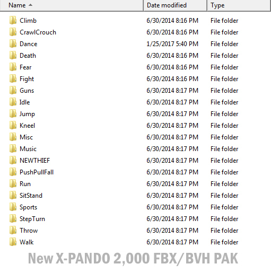
Task: Select the Jump folder label
Action: (27, 114)
